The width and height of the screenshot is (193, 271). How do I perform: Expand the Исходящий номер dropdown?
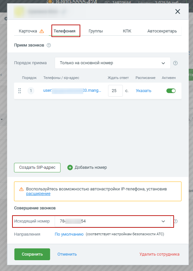point(113,221)
